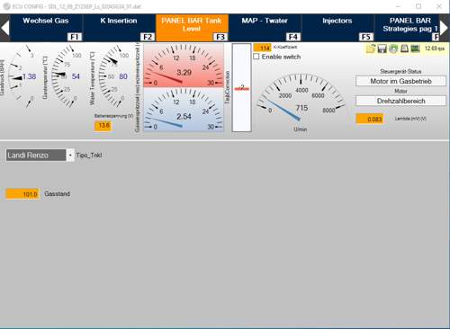The width and height of the screenshot is (450, 329).
Task: Show next tabs with right arrow
Action: [445, 28]
